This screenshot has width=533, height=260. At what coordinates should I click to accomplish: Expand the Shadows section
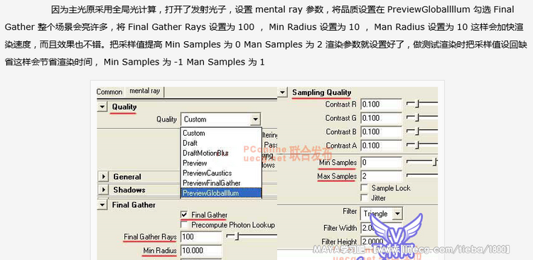(102, 190)
